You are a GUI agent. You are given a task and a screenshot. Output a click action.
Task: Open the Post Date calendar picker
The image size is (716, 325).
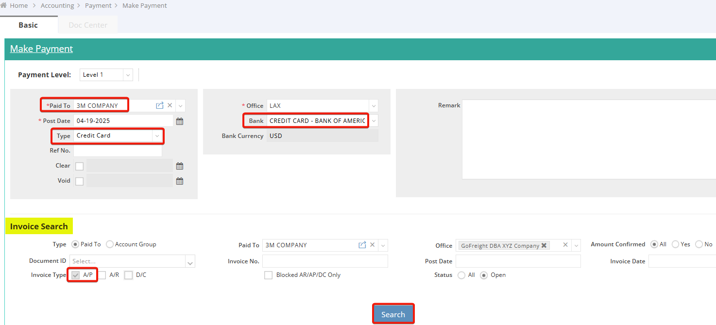(x=180, y=121)
